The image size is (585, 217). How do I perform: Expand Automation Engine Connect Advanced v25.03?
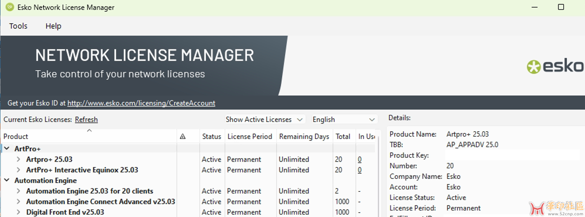(x=18, y=201)
